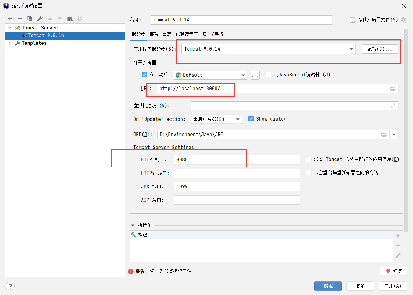Click the Fix button beside the warning

coord(393,271)
